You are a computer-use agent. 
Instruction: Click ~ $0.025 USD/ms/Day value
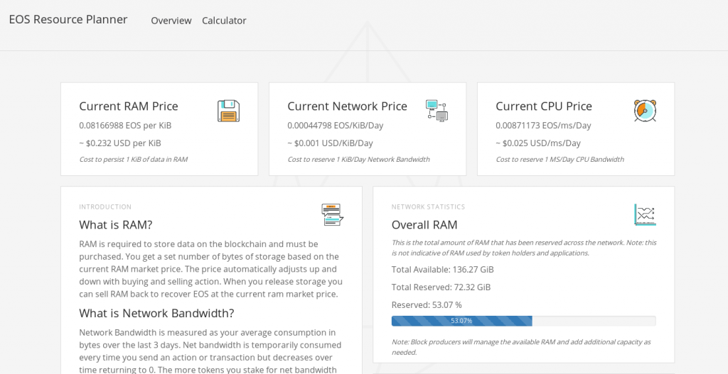(538, 143)
